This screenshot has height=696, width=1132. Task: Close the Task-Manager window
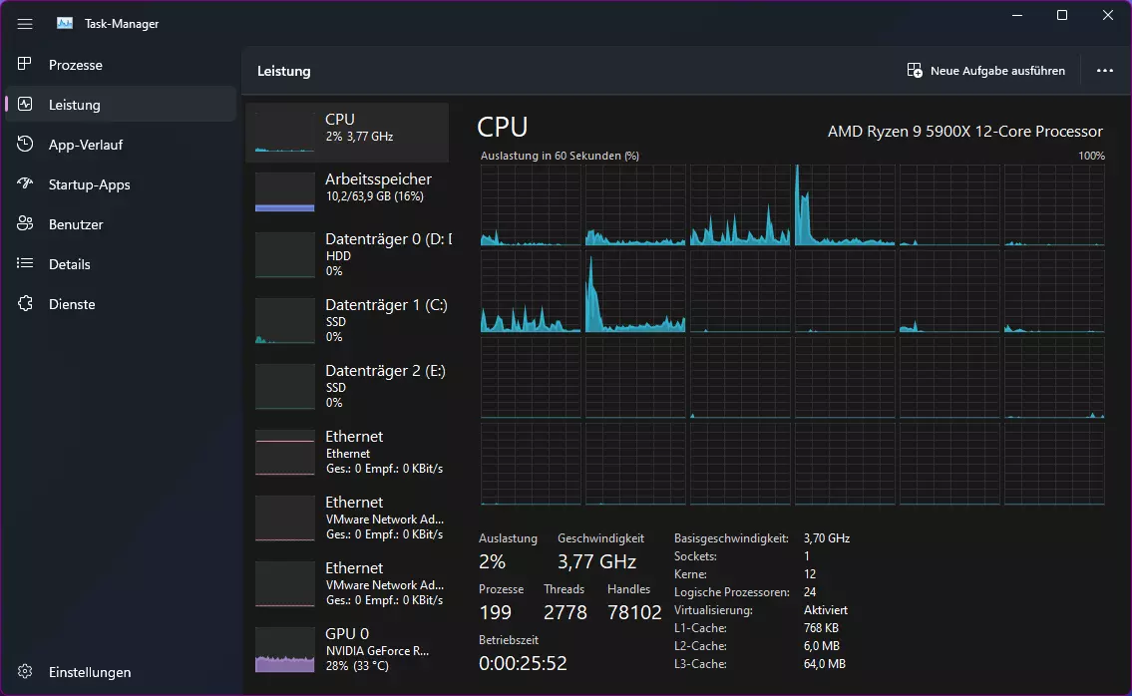[x=1107, y=15]
